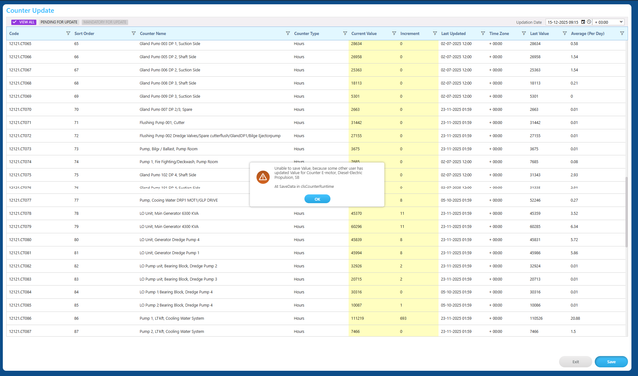Screen dimensions: 638x376
Task: Open the filter on the Increment column
Action: point(435,33)
